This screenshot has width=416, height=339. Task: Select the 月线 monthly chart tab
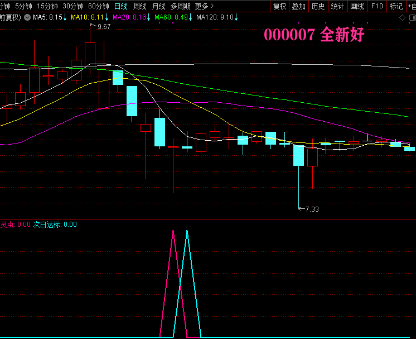159,6
